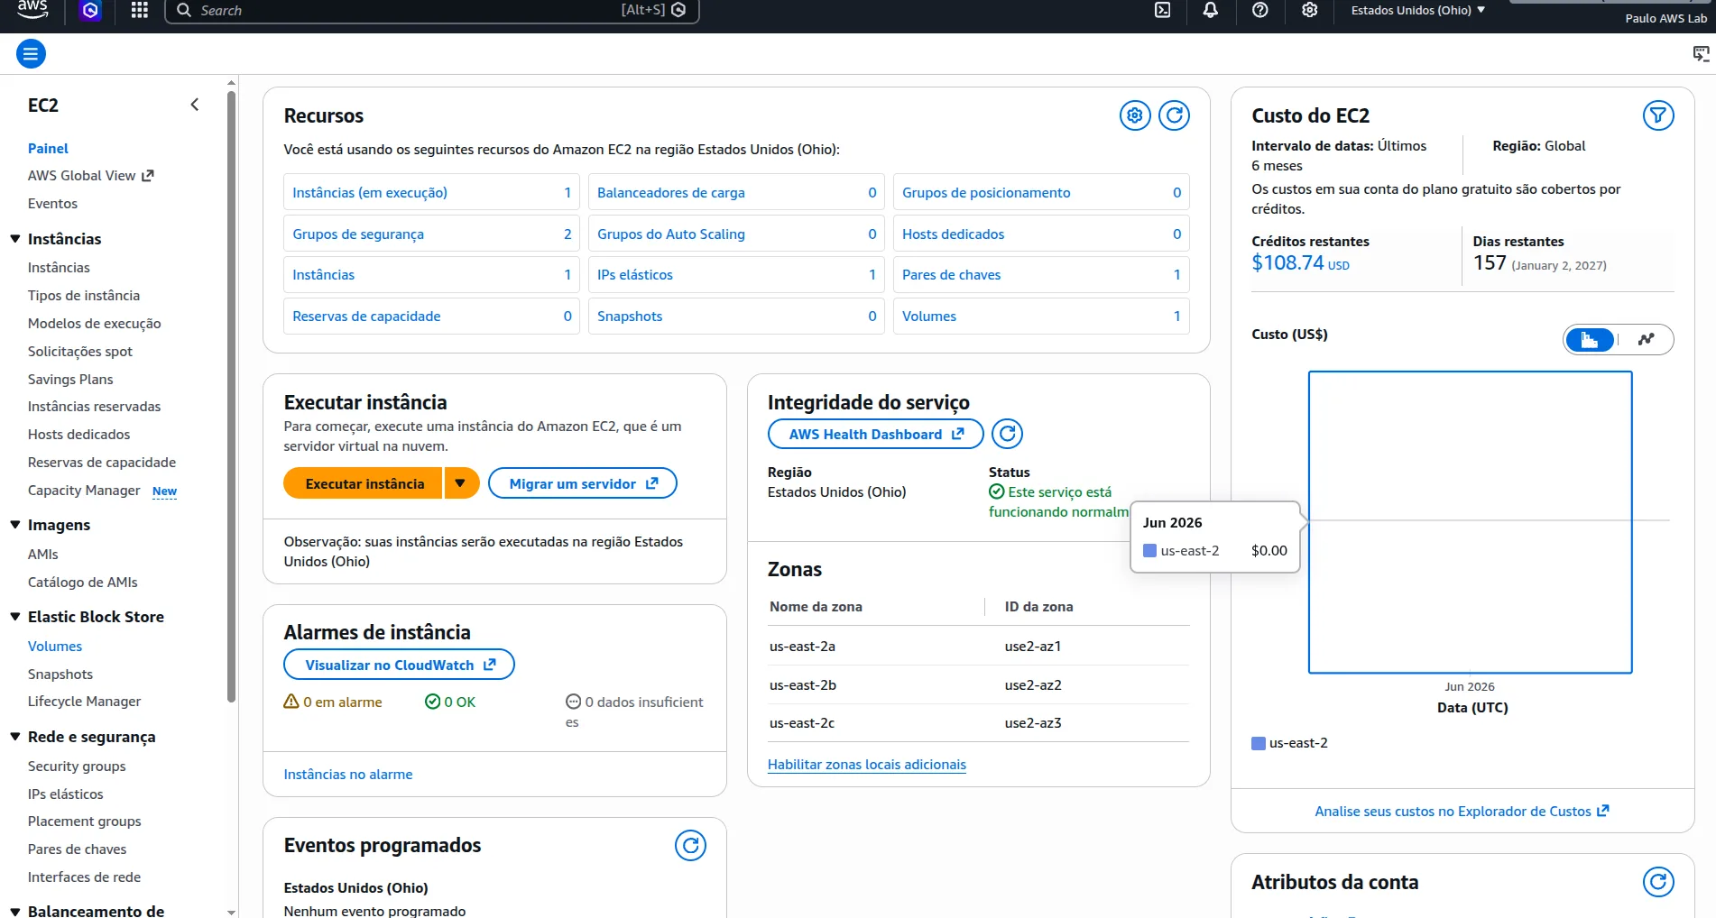Open the Estados Unidos (Ohio) region dropdown
Image resolution: width=1716 pixels, height=918 pixels.
pyautogui.click(x=1418, y=10)
